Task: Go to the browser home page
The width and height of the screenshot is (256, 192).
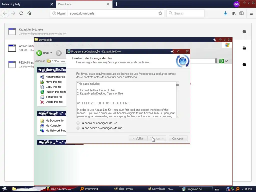Action: click(29, 13)
